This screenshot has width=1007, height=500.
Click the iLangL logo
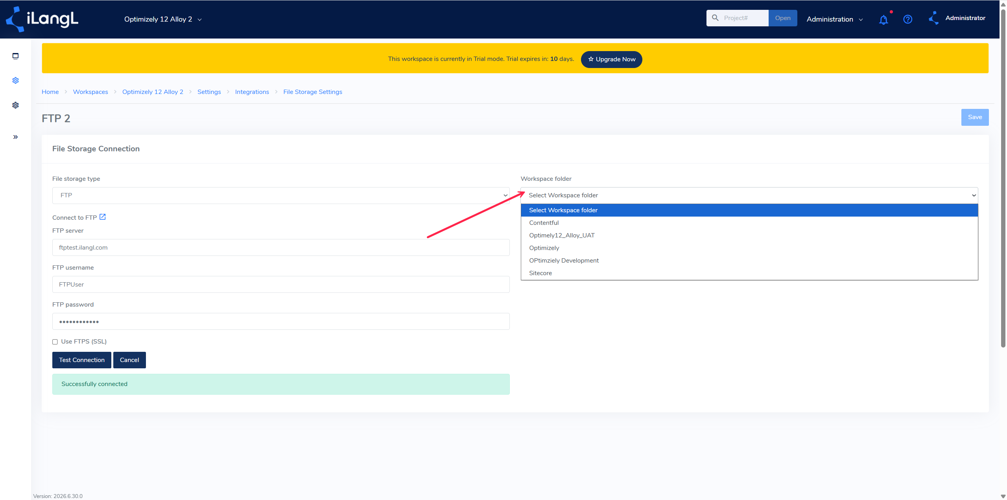42,19
